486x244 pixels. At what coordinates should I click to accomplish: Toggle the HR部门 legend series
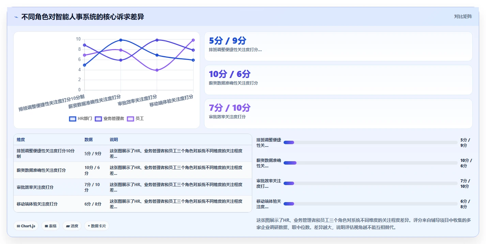80,119
